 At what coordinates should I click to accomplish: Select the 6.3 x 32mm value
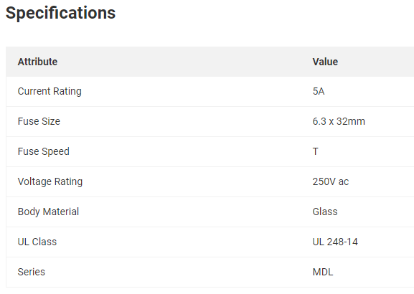pyautogui.click(x=339, y=121)
